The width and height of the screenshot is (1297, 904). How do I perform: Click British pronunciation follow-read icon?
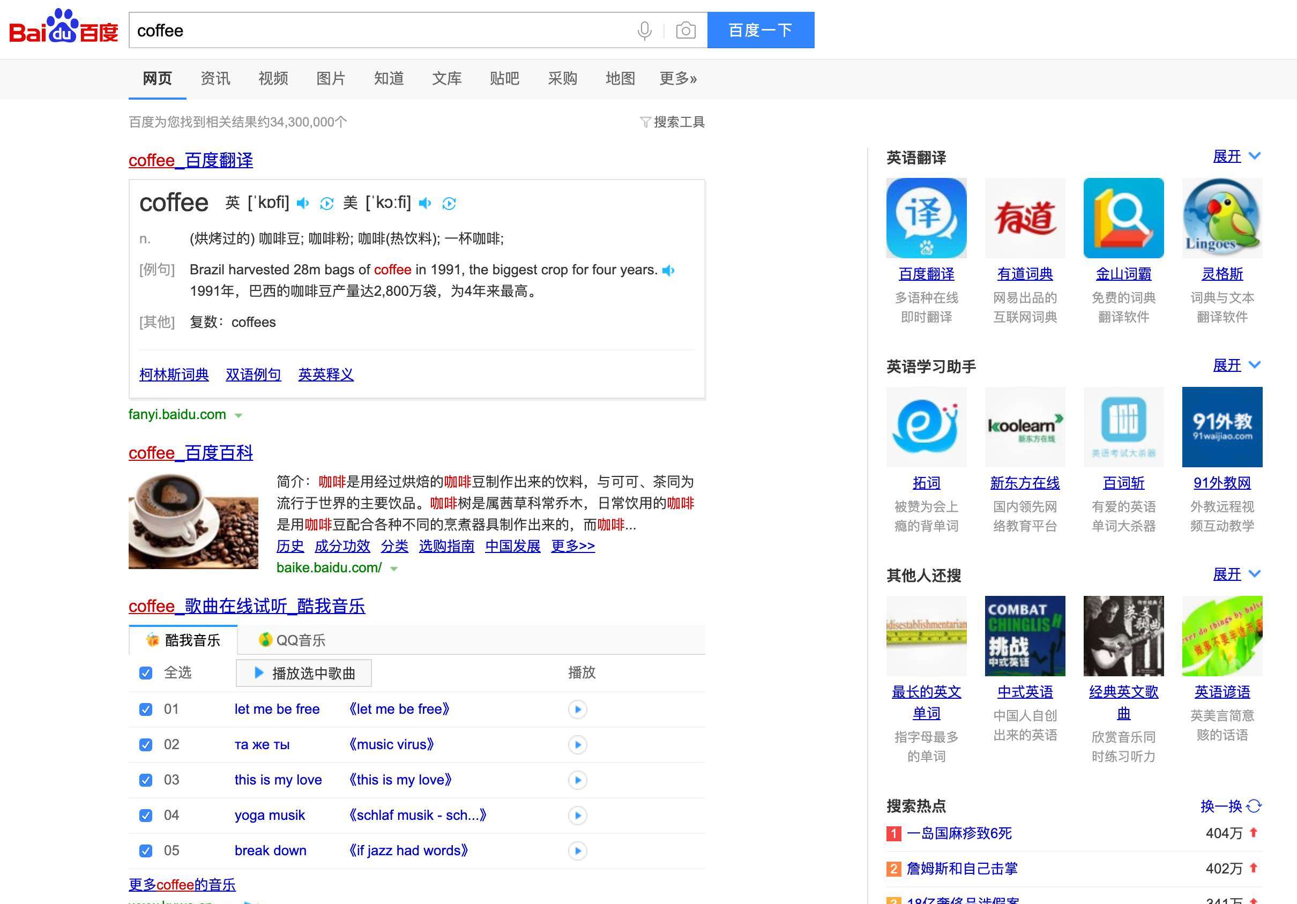[x=326, y=203]
